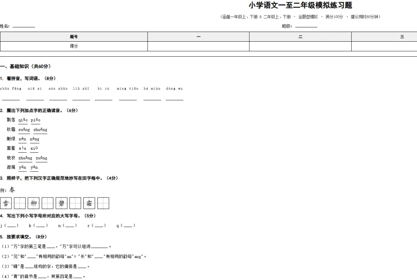417x280 pixels.
Task: Click the pinyin míng tiān
Action: point(128,88)
